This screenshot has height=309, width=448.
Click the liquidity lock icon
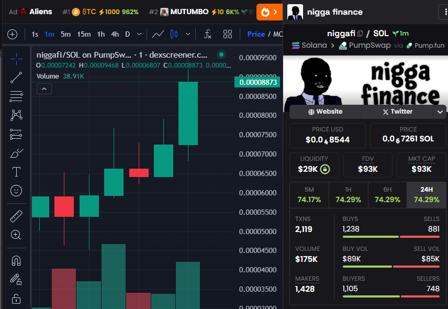[325, 169]
